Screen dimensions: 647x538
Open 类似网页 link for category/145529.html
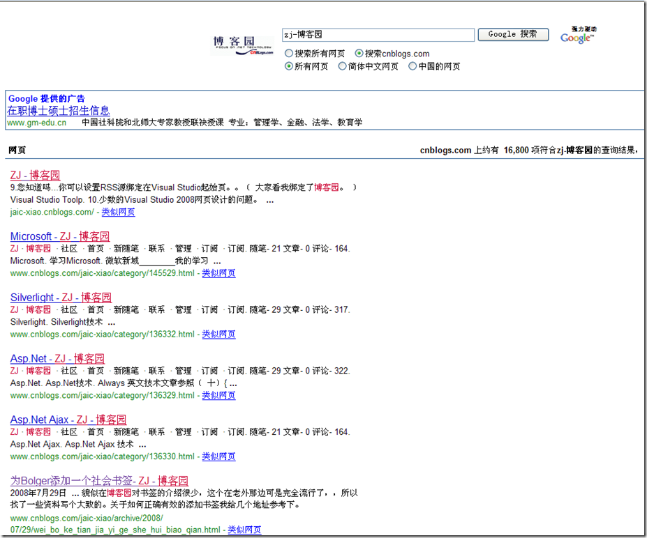[218, 272]
